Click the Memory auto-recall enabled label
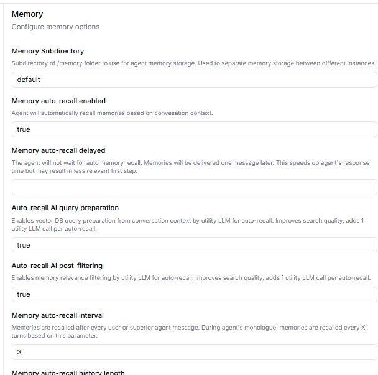 (58, 101)
